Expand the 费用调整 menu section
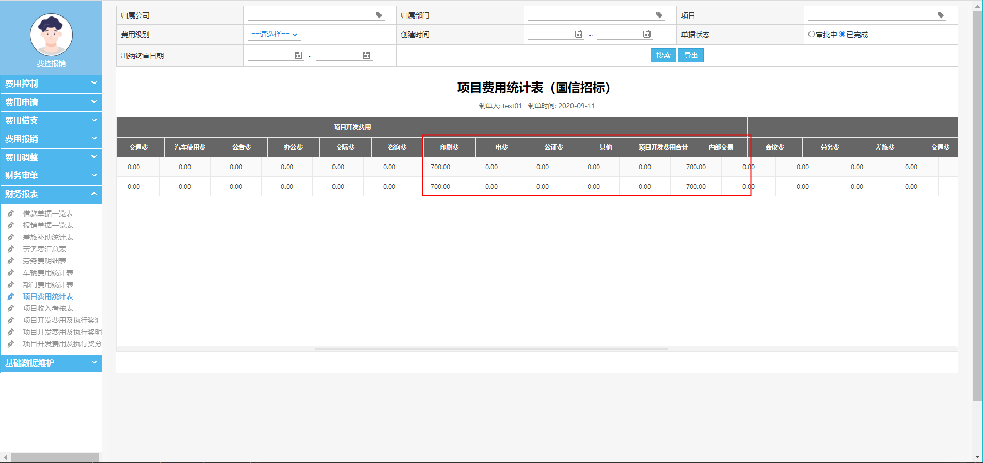The width and height of the screenshot is (983, 463). [51, 157]
